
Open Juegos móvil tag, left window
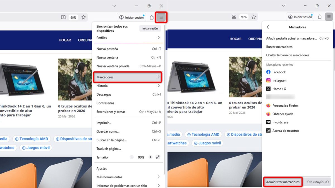36,148
